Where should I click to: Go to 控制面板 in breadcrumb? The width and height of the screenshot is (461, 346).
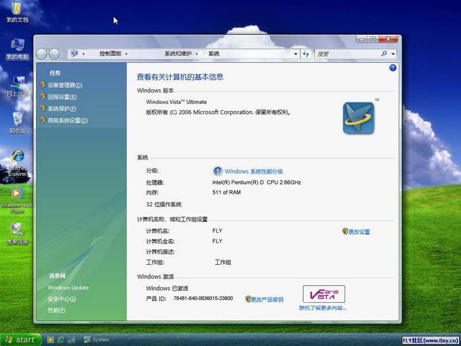point(111,54)
